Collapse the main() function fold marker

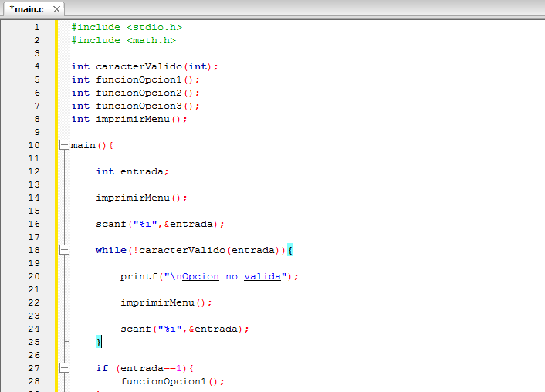coord(64,145)
